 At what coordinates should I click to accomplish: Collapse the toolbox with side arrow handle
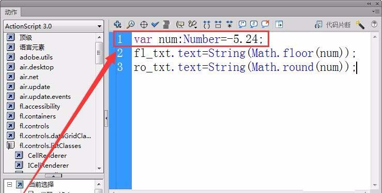pos(106,118)
